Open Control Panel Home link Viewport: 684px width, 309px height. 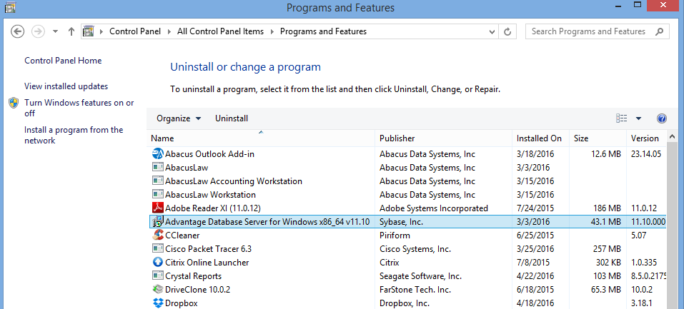click(x=63, y=61)
